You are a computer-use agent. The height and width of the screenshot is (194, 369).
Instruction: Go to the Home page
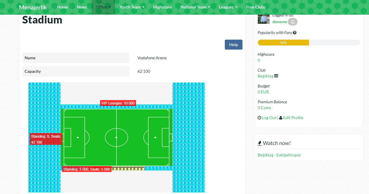[62, 7]
